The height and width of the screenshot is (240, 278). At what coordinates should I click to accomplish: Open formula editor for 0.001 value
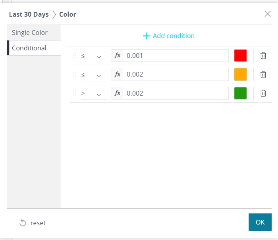(117, 56)
